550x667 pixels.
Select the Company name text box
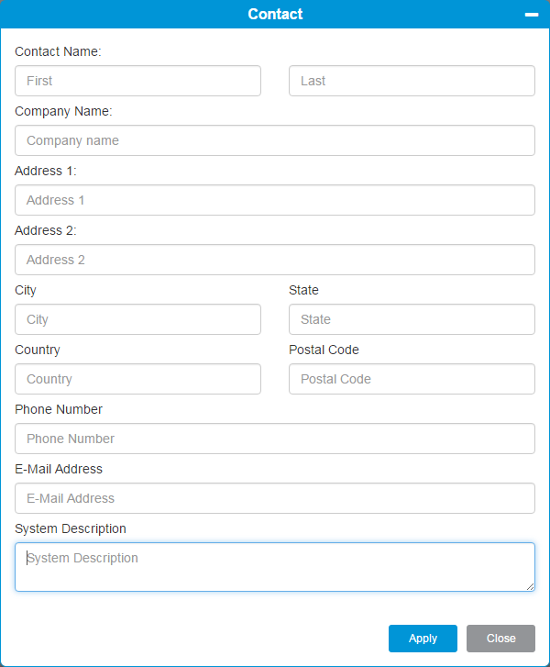(x=275, y=140)
